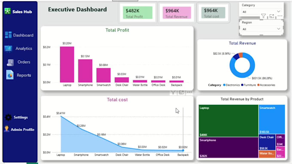292x164 pixels.
Task: Click the Sales Hub logo icon
Action: [7, 11]
